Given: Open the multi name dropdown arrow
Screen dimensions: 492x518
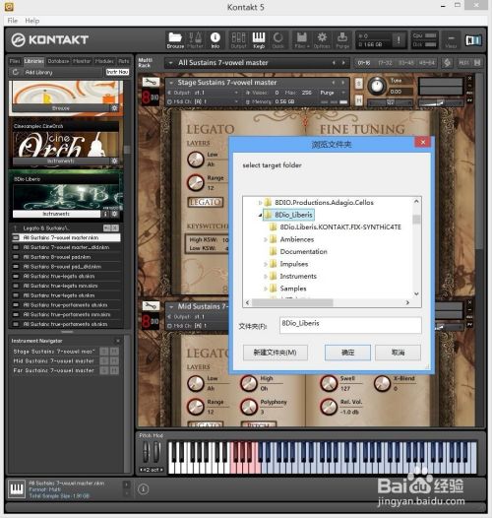Looking at the screenshot, I should pyautogui.click(x=170, y=62).
